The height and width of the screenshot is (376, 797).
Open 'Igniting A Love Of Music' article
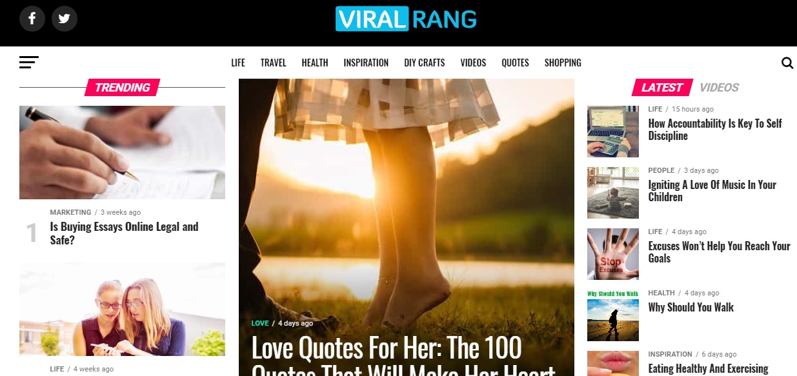coord(712,191)
